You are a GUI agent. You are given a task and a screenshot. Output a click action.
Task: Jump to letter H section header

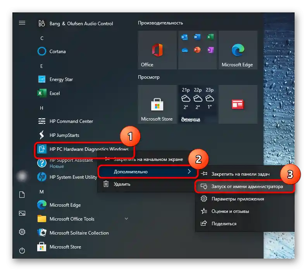[x=41, y=108]
